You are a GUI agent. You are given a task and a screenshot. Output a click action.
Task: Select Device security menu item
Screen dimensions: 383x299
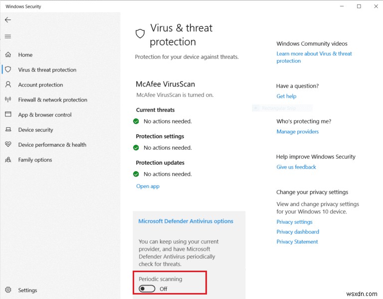point(35,130)
